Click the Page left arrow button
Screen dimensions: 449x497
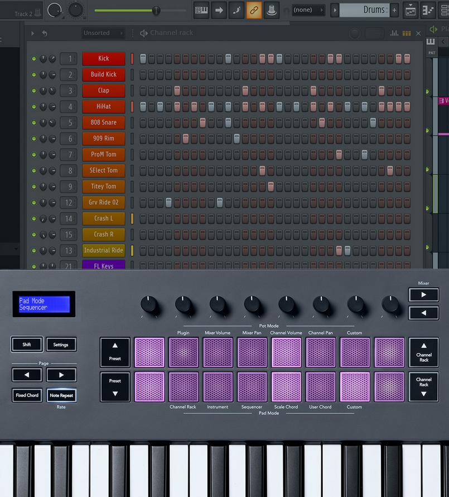pyautogui.click(x=27, y=375)
